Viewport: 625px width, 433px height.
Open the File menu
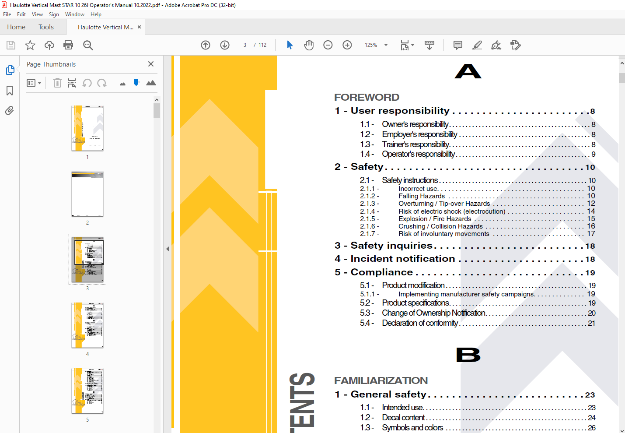pos(7,14)
